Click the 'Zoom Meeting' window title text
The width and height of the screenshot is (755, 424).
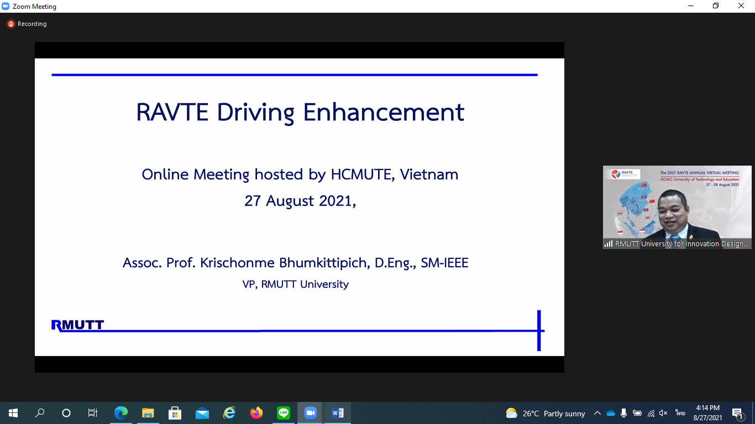[34, 7]
